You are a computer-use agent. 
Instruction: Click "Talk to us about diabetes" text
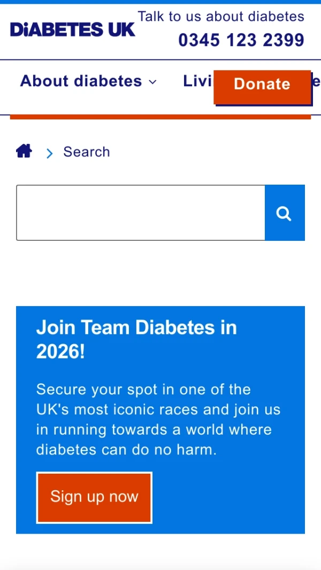click(x=221, y=17)
